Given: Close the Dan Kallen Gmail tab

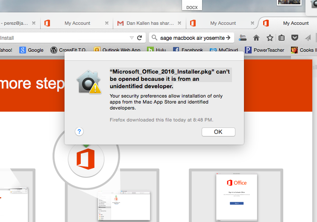Looking at the screenshot, I should pyautogui.click(x=179, y=23).
